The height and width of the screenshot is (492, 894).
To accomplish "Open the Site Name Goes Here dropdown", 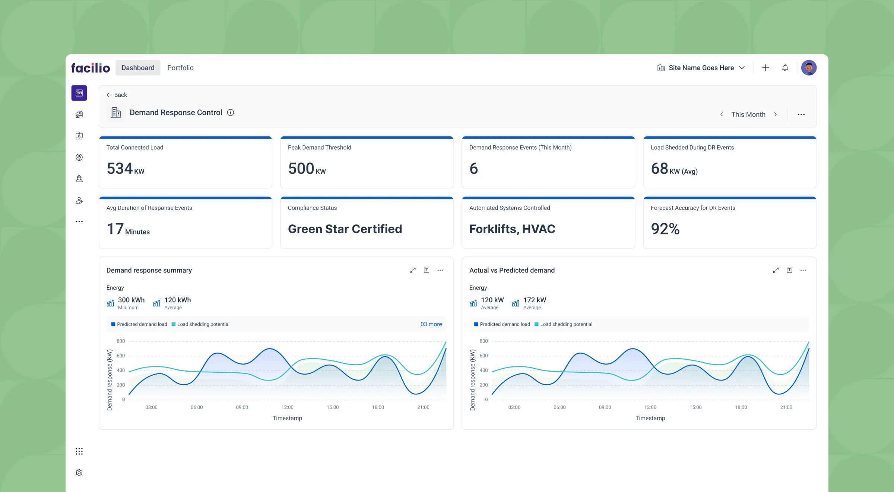I will [x=701, y=68].
